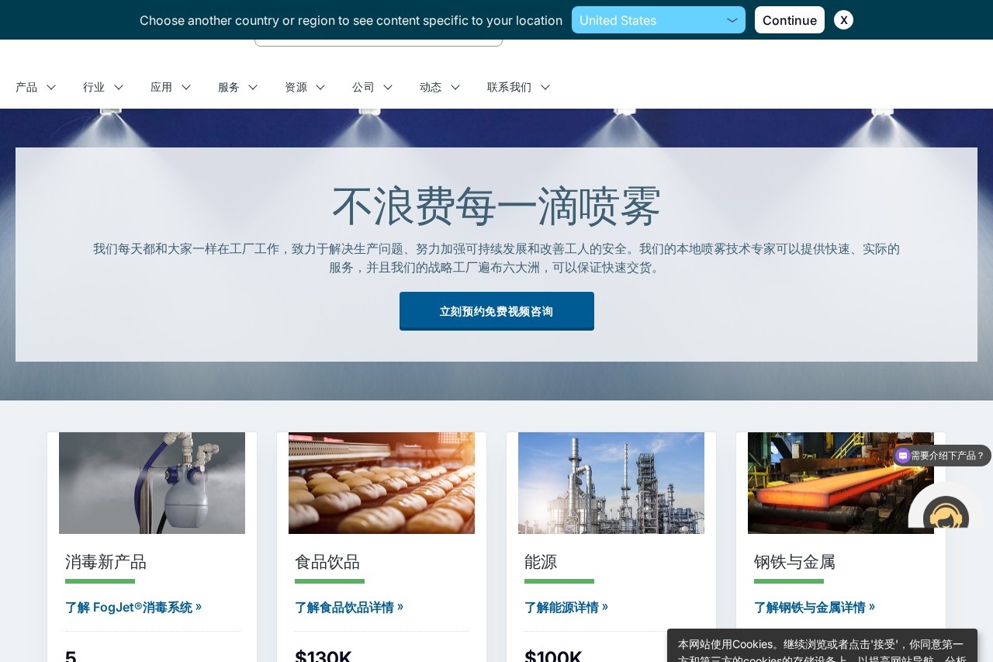Close the country selection banner
This screenshot has height=662, width=993.
843,20
